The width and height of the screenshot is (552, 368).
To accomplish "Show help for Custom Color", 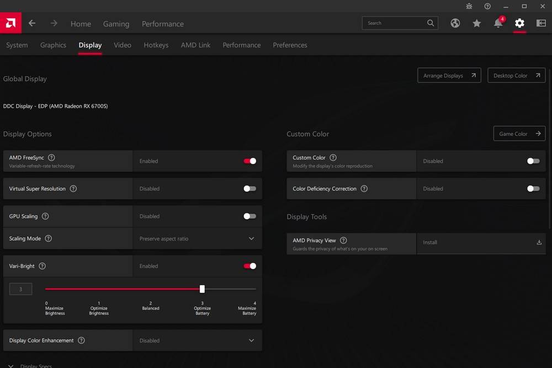I will (333, 158).
